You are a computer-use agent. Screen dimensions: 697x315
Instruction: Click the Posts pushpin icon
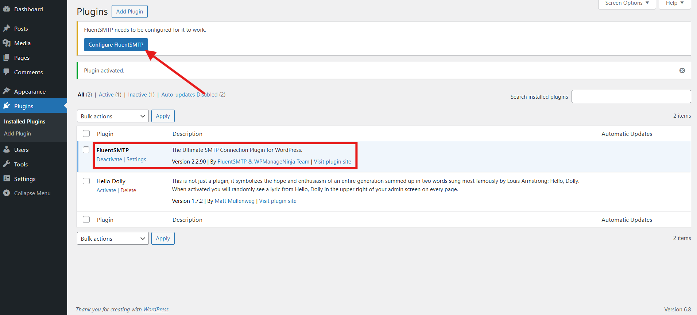point(7,28)
